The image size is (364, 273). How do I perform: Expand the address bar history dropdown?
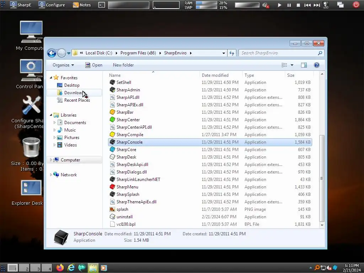224,53
